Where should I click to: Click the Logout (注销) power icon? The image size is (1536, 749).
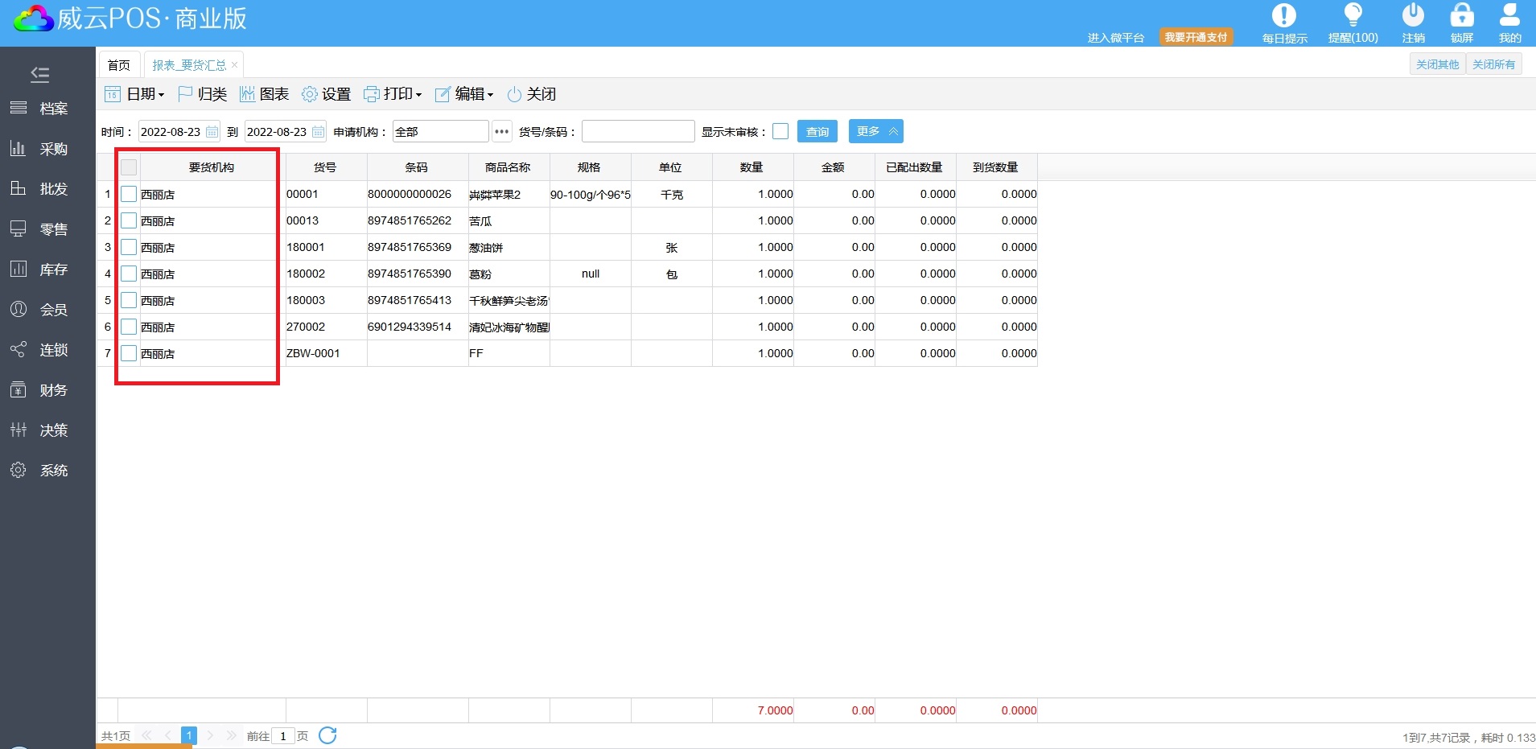pos(1413,16)
